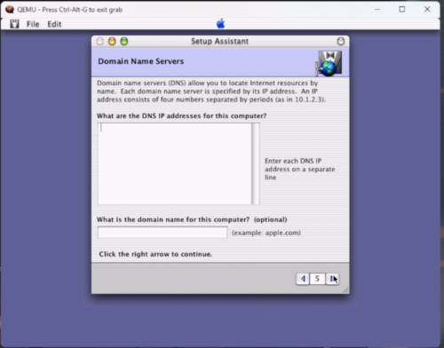This screenshot has width=444, height=348.
Task: Click the oval toolbar button in Setup Assistant title bar
Action: click(341, 41)
